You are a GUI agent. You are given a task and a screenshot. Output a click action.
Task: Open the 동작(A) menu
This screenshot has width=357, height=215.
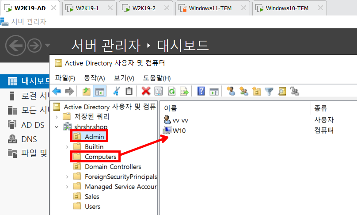coord(94,78)
